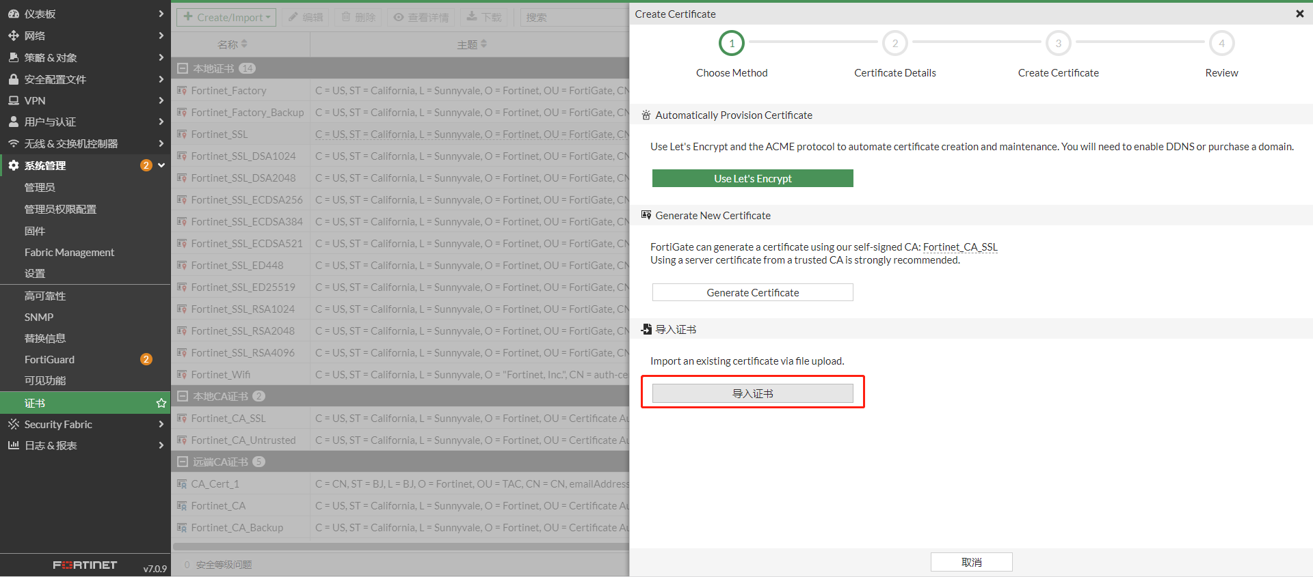This screenshot has height=577, width=1313.
Task: Open the Create/Import dropdown
Action: (226, 17)
